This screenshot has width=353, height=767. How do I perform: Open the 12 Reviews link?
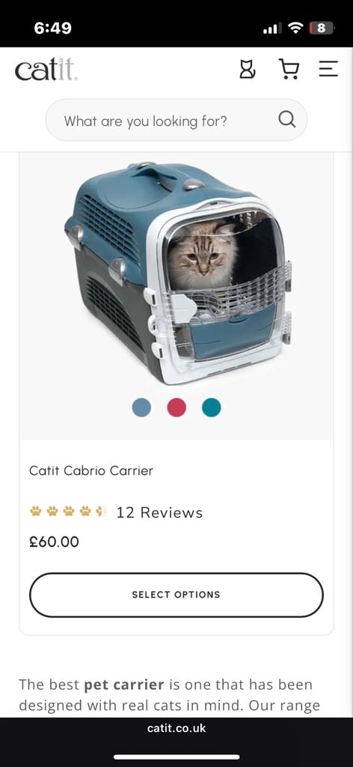point(159,512)
